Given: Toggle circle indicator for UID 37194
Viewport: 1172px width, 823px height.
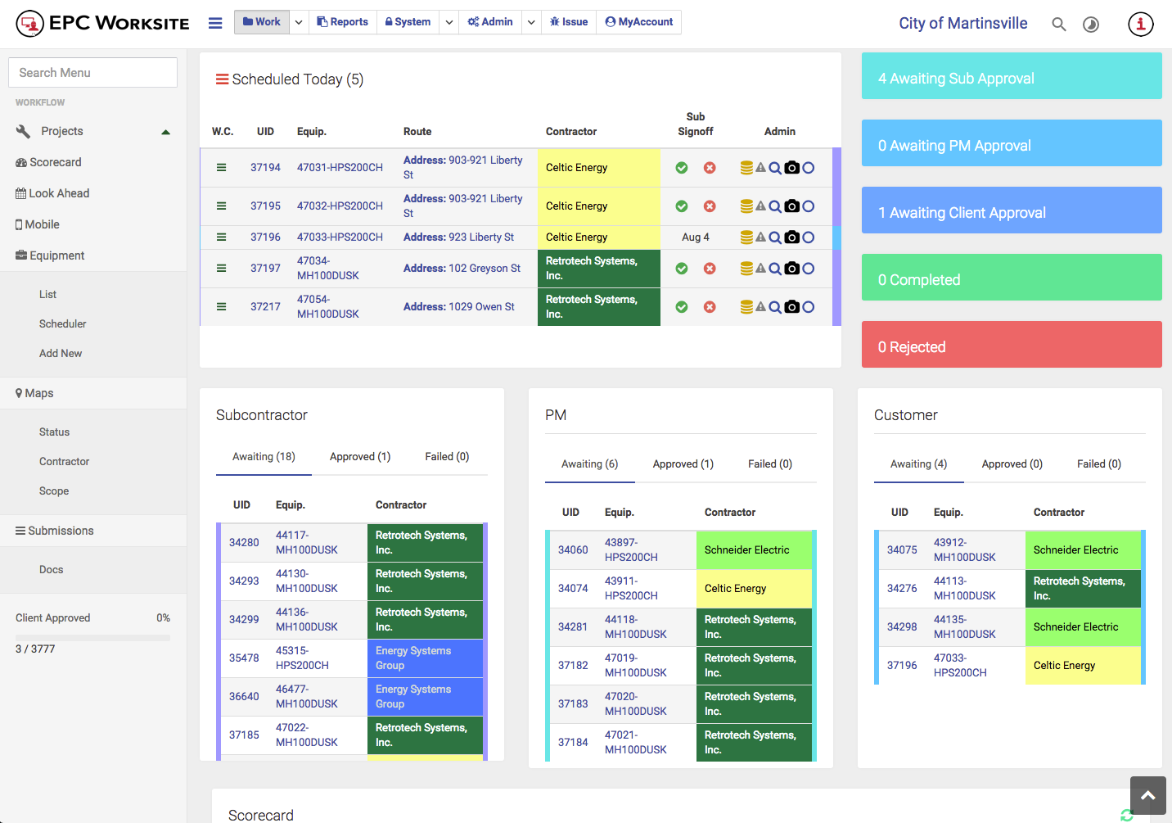Looking at the screenshot, I should [x=809, y=168].
